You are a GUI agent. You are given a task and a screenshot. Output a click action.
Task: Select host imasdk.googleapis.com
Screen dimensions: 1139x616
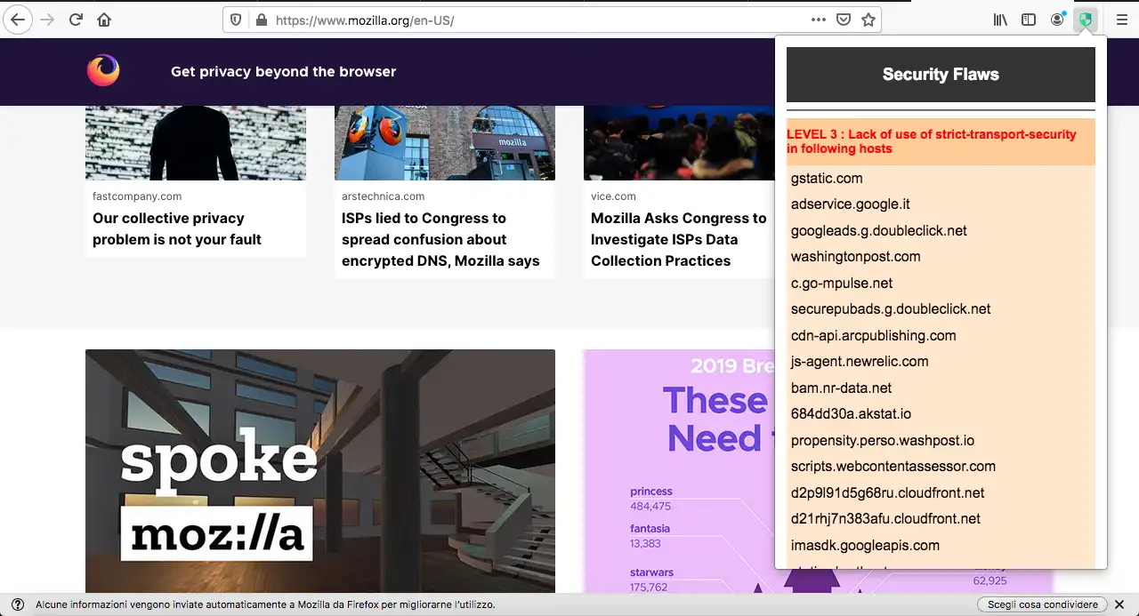[865, 546]
